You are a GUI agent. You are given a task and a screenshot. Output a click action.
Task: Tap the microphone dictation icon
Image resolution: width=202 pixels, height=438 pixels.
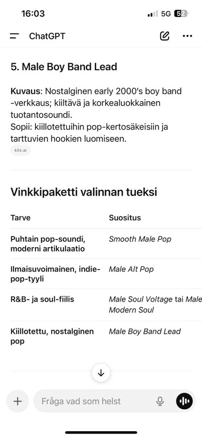[160, 401]
